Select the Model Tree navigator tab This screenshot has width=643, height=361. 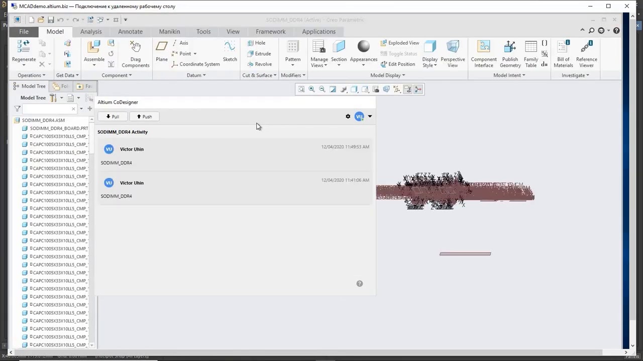(x=29, y=86)
